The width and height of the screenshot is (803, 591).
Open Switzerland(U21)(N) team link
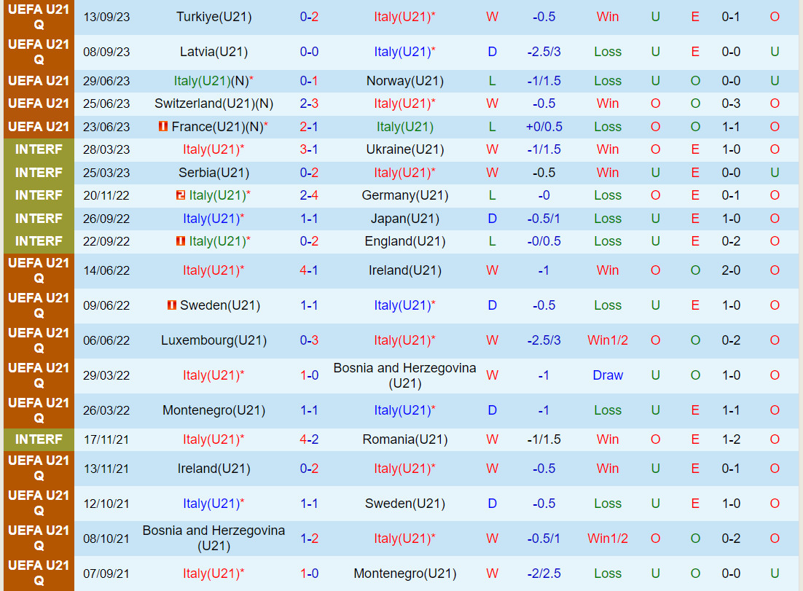coord(214,103)
